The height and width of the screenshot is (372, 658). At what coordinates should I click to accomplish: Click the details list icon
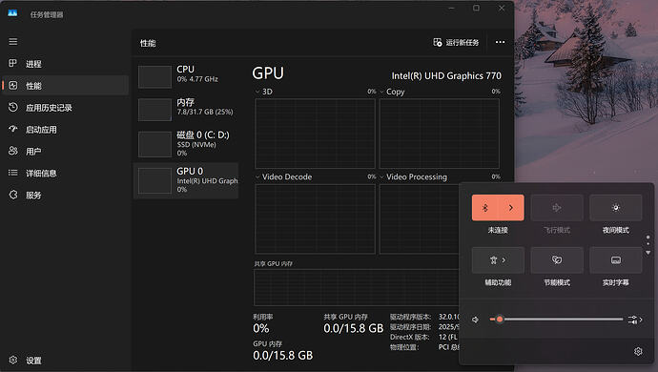coord(13,173)
